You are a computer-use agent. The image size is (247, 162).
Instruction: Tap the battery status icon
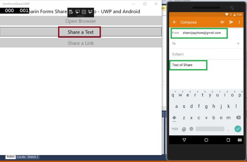[x=234, y=14]
